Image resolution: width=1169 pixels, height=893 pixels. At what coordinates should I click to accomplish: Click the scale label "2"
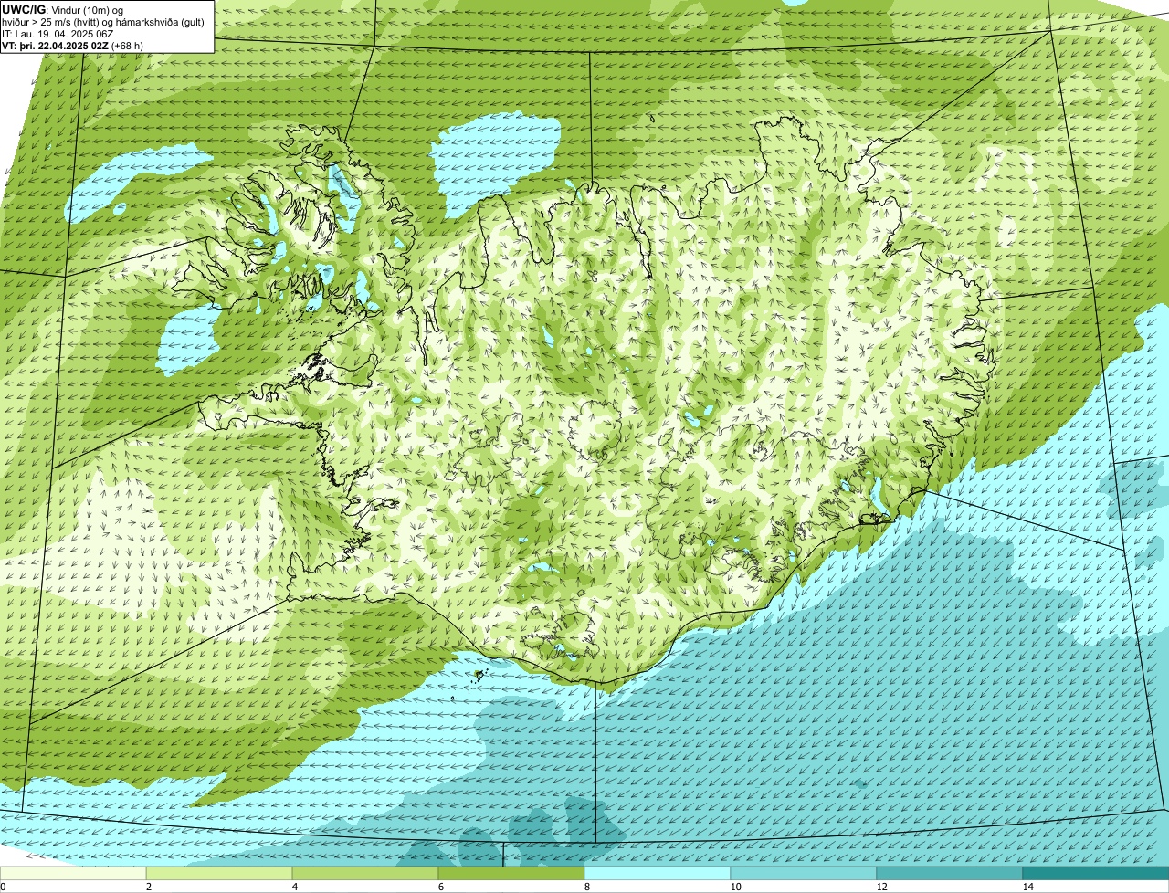(148, 887)
